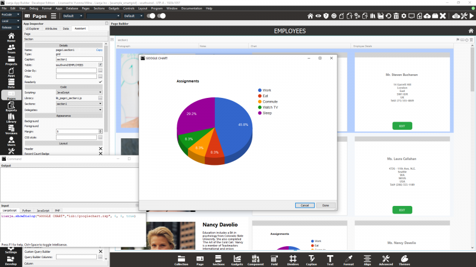This screenshot has height=267, width=476.
Task: Toggle the second switch in Pages toolbar
Action: pyautogui.click(x=161, y=16)
